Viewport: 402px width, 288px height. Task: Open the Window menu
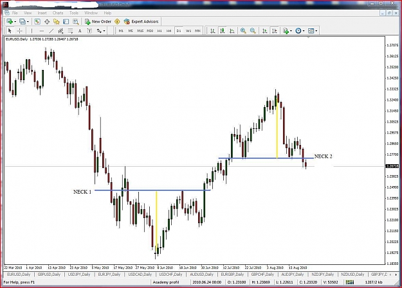coord(91,13)
